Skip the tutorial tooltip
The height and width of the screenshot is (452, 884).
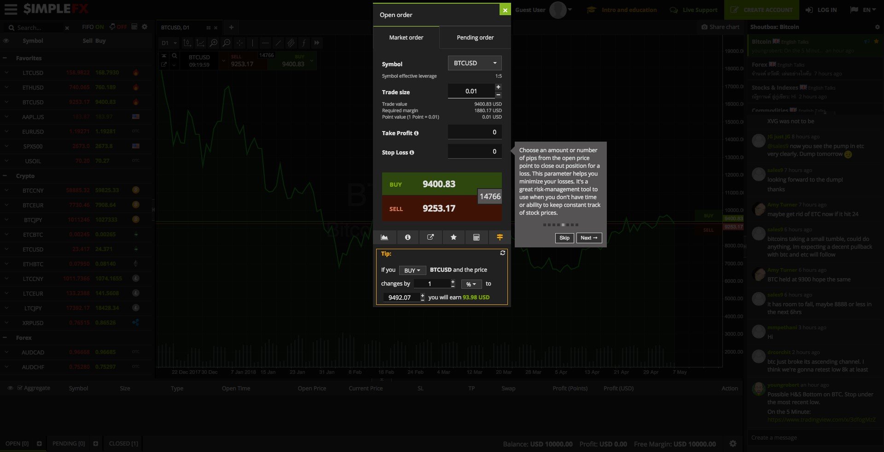(x=564, y=238)
